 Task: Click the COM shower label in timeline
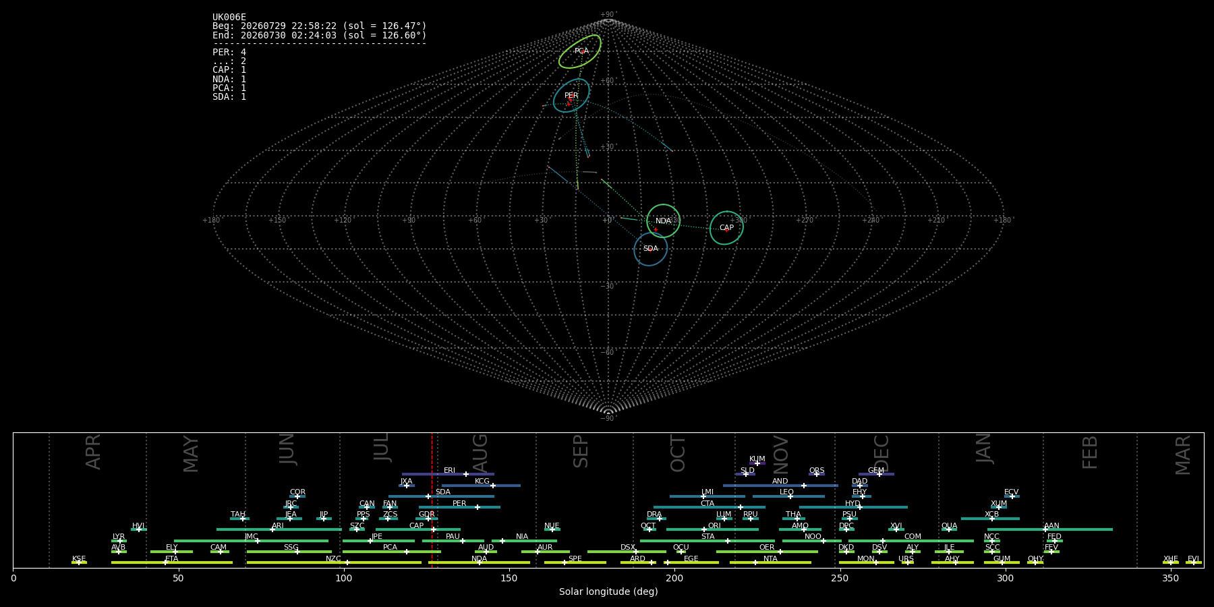pos(913,537)
